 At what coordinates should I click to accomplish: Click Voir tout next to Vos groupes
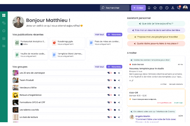(99, 67)
